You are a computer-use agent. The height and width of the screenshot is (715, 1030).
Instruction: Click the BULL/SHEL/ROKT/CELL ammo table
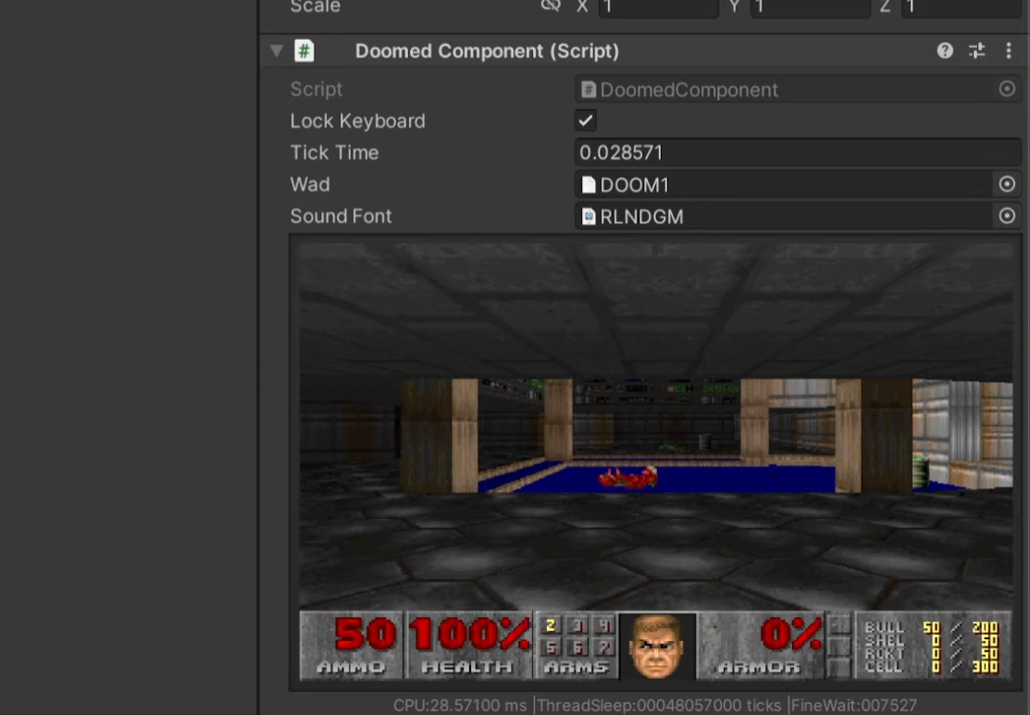click(x=933, y=646)
